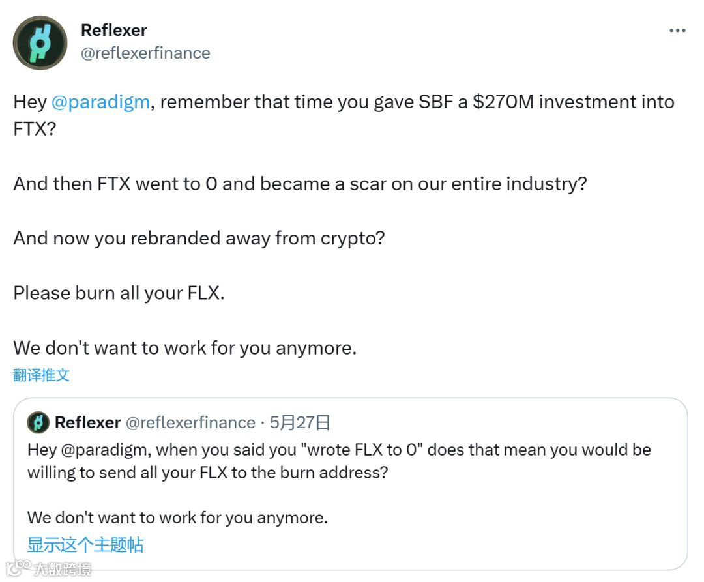
Task: Click small Reflexer avatar in quoted tweet
Action: [x=38, y=422]
